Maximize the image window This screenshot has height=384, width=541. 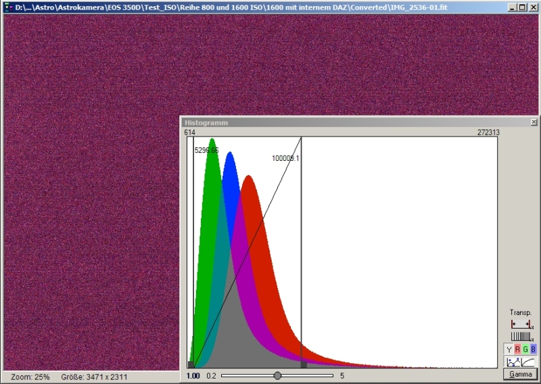[x=521, y=6]
